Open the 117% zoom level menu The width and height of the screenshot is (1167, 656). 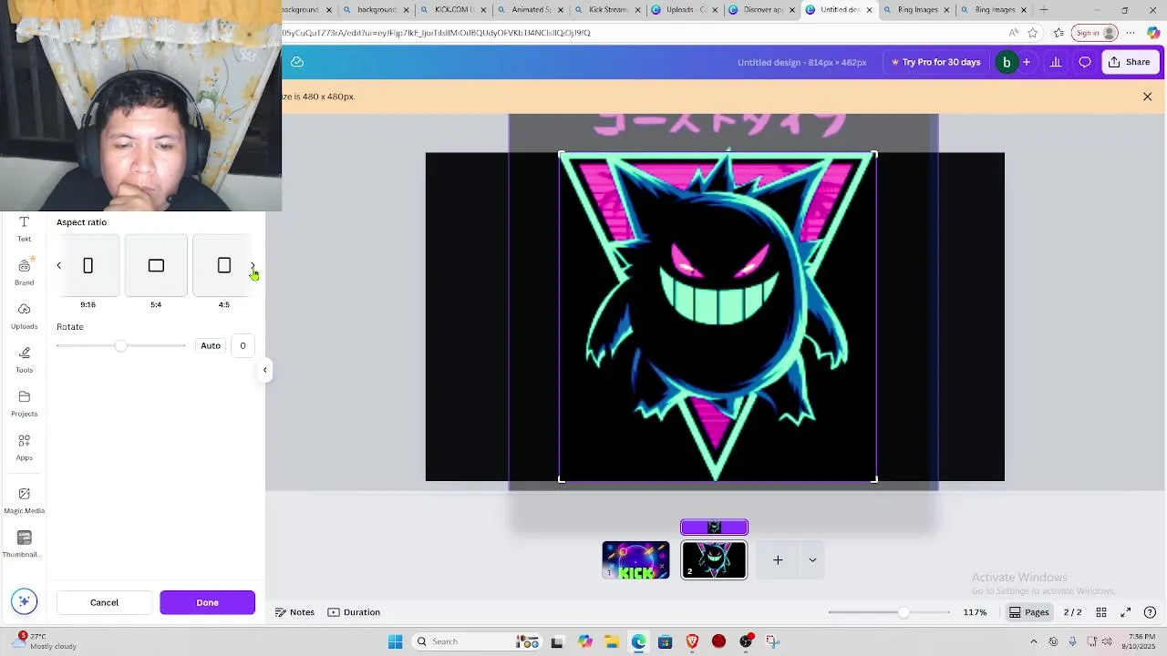(x=975, y=612)
